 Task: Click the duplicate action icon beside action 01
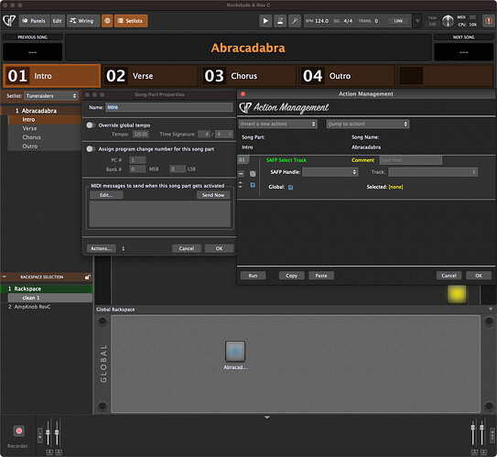[253, 174]
